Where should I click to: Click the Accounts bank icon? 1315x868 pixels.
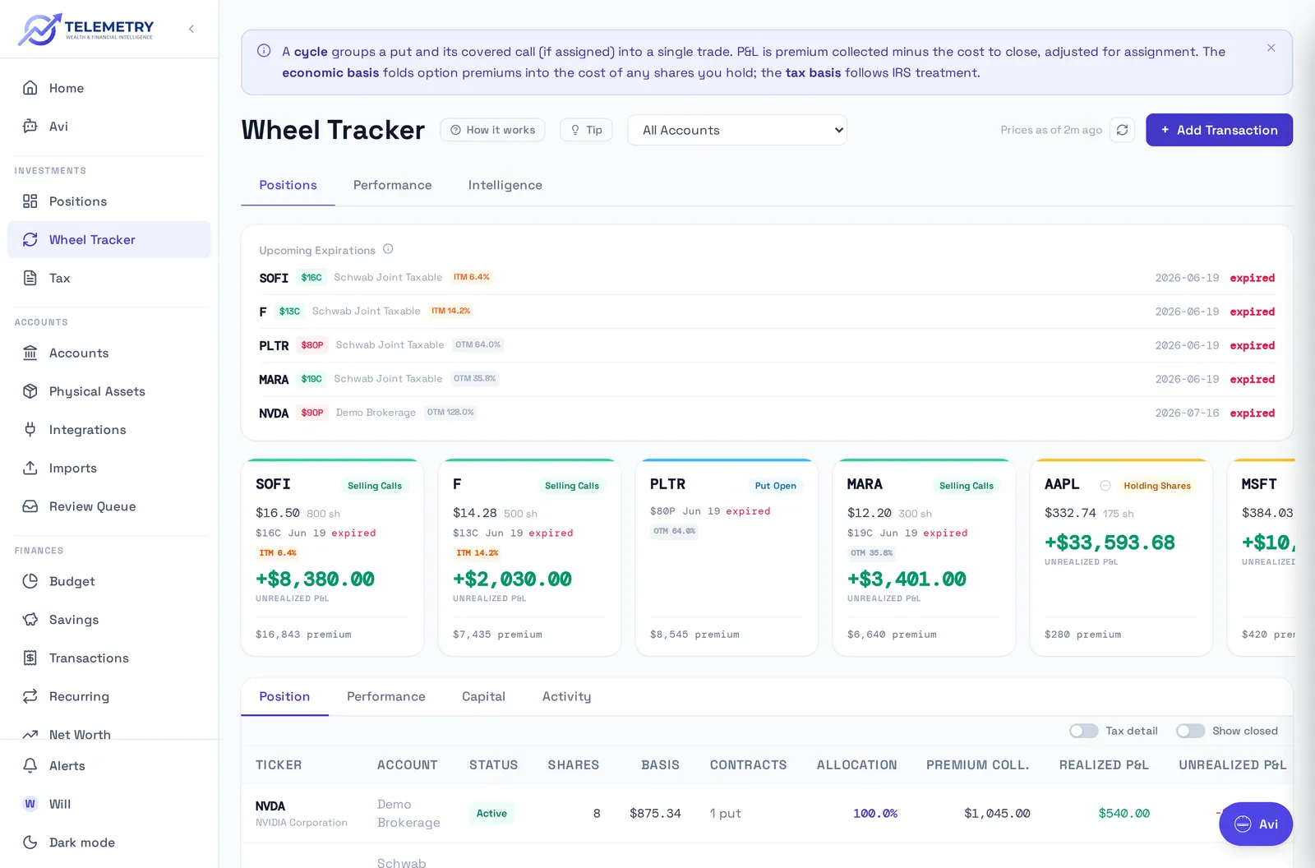(x=30, y=353)
